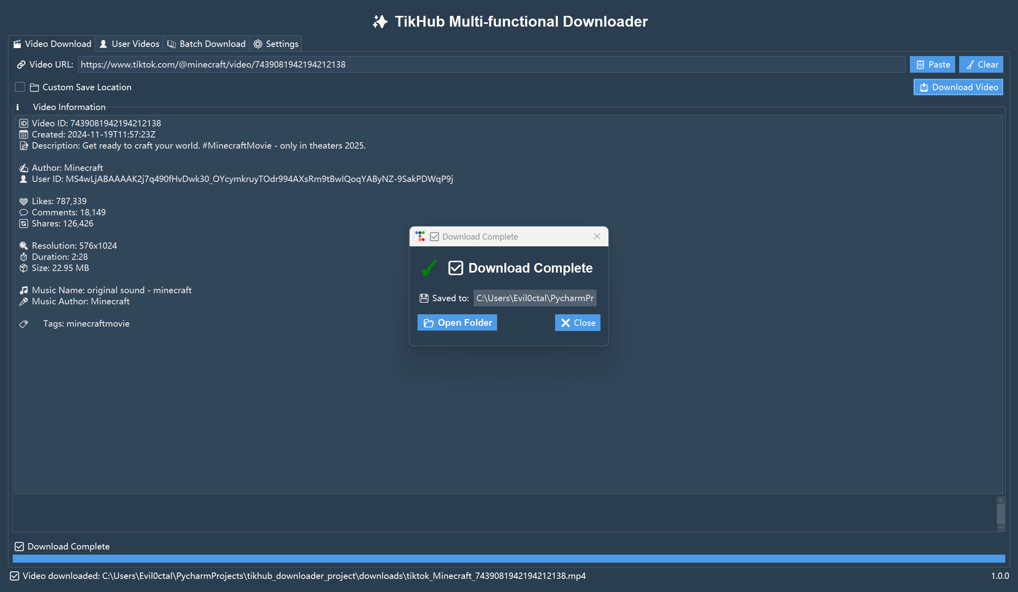Click the green check mark in dialog
Image resolution: width=1018 pixels, height=592 pixels.
pyautogui.click(x=429, y=268)
